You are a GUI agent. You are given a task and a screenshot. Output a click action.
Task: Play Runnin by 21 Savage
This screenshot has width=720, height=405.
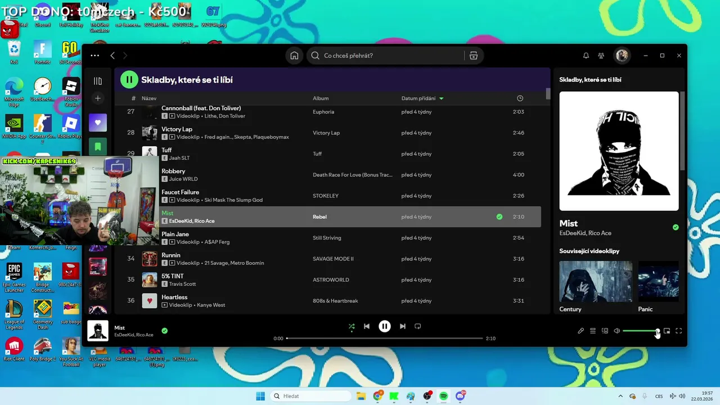[328, 259]
